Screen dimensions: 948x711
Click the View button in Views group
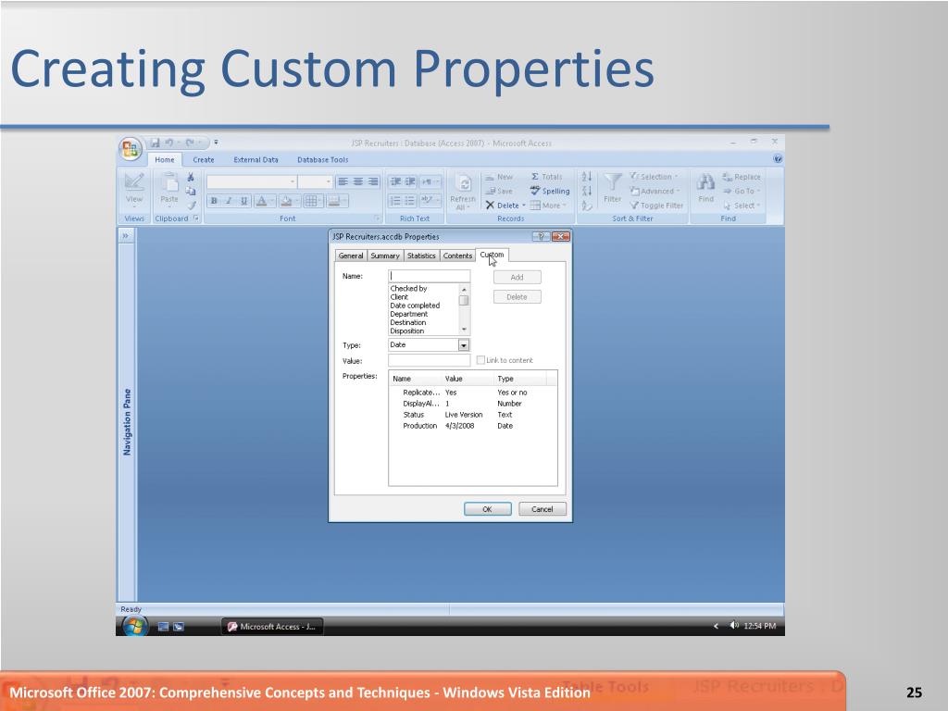point(133,189)
